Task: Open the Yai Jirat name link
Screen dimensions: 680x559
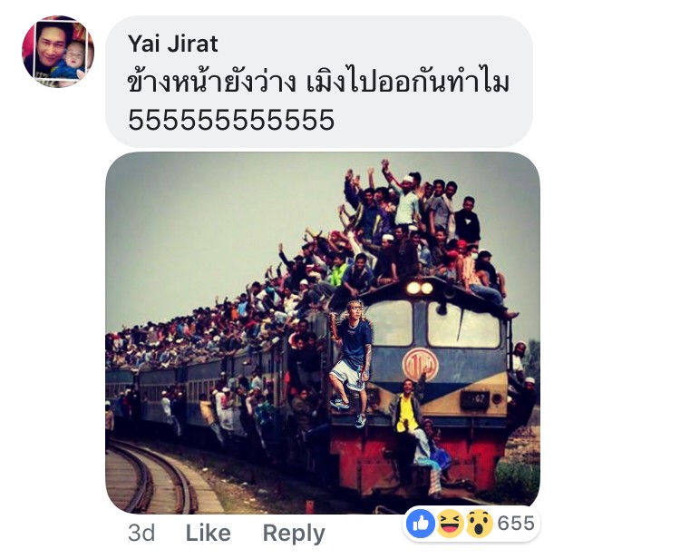Action: click(172, 44)
